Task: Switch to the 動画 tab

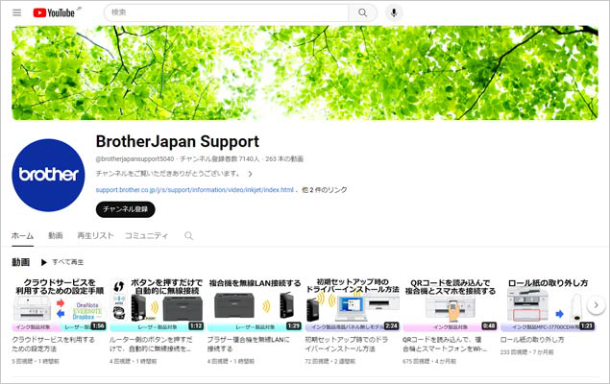Action: [x=56, y=235]
